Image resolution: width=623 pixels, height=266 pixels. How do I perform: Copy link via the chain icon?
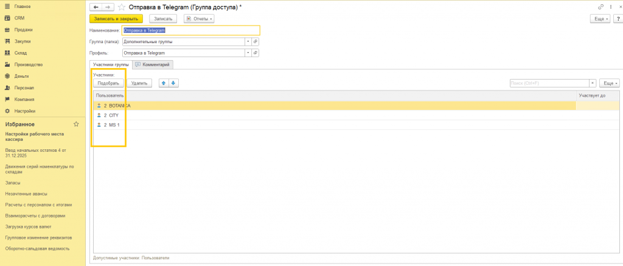pyautogui.click(x=600, y=7)
